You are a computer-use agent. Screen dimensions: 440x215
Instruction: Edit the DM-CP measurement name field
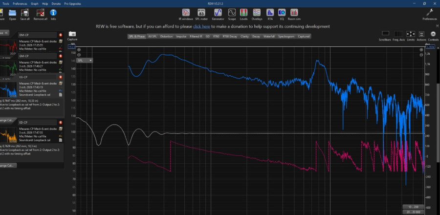point(37,35)
